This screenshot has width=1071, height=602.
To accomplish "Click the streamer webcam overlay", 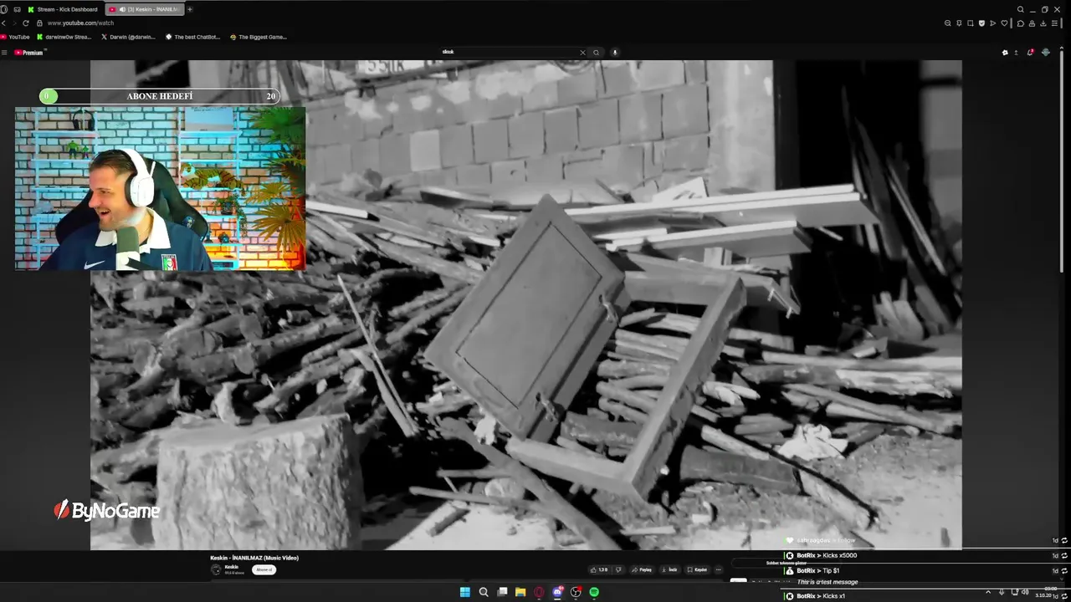I will point(160,188).
